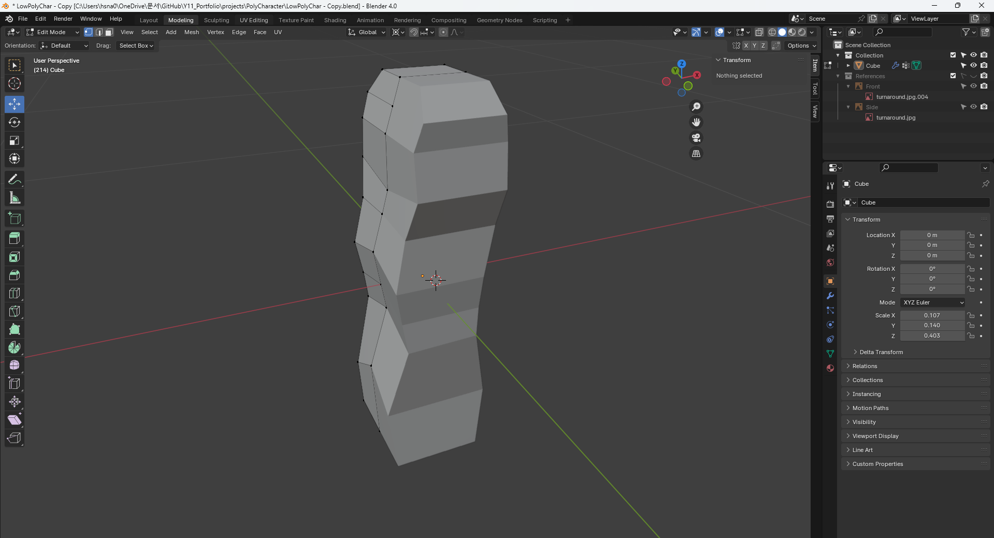Choose the Annotate pencil tool
The image size is (994, 538).
[15, 180]
